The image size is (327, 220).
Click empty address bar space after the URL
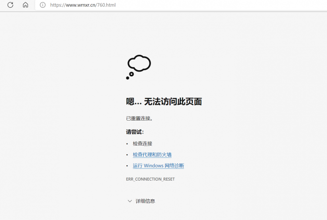click(216, 5)
